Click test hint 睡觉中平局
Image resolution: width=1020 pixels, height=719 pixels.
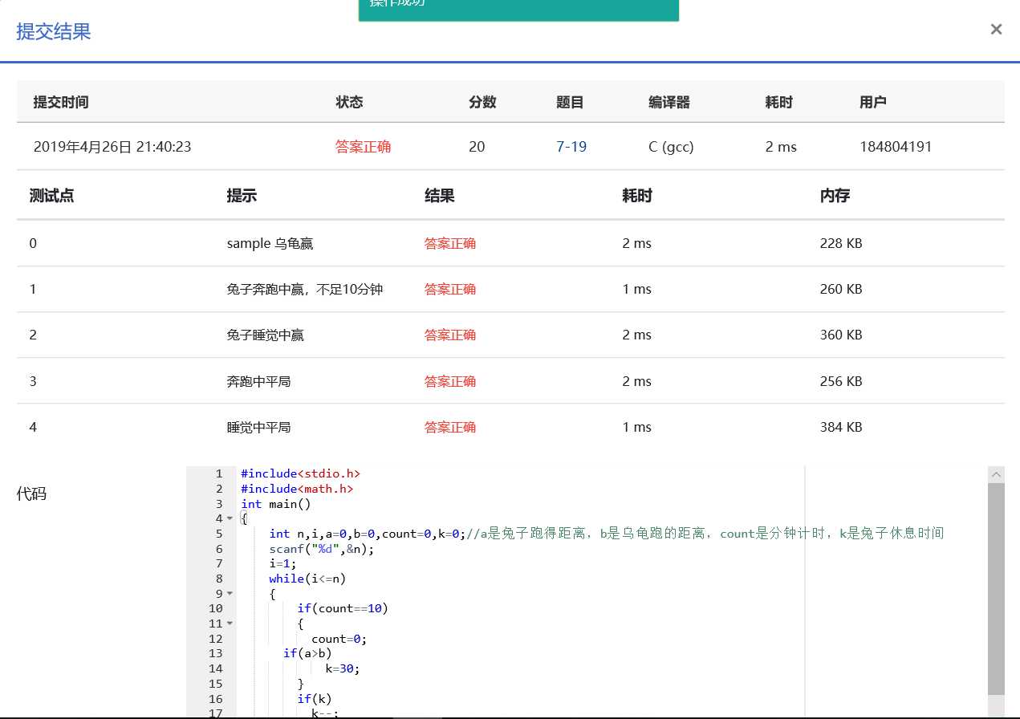click(258, 427)
